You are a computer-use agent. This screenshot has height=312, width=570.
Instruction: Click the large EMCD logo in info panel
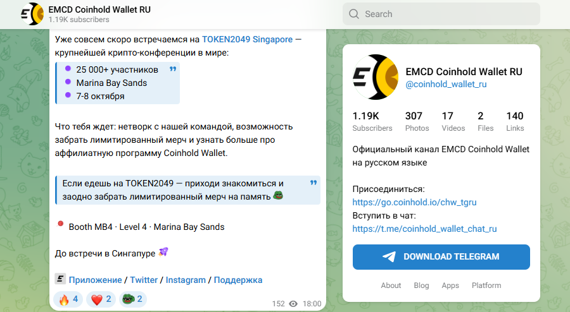pyautogui.click(x=376, y=77)
